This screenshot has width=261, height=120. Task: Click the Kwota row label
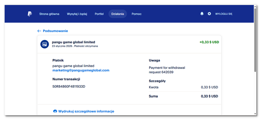pos(154,87)
